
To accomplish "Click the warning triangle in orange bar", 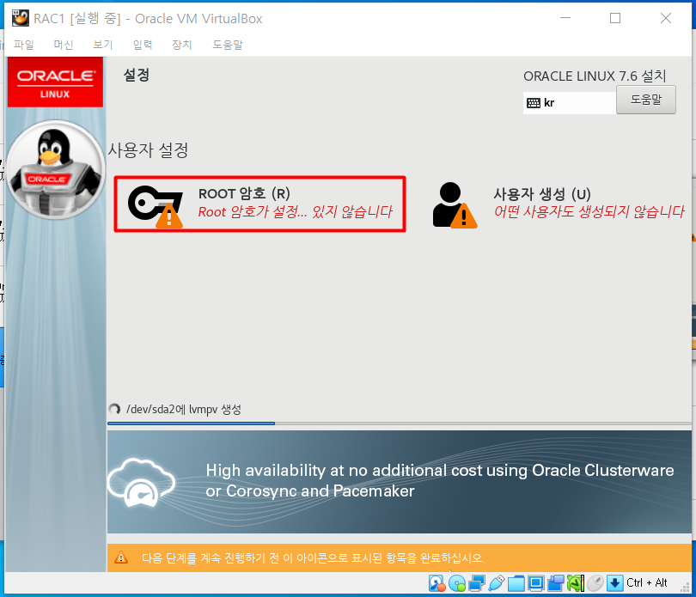I will (121, 557).
